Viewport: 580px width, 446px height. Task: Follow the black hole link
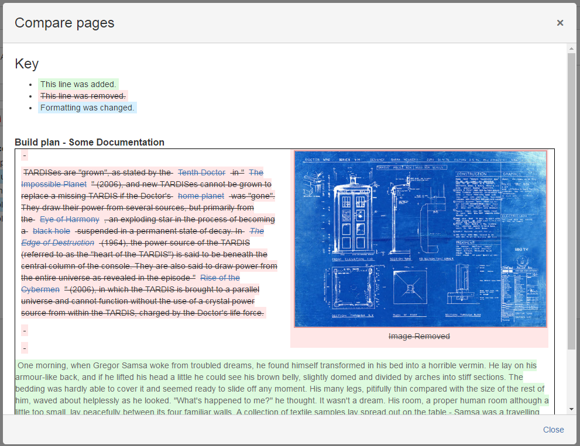(x=52, y=231)
